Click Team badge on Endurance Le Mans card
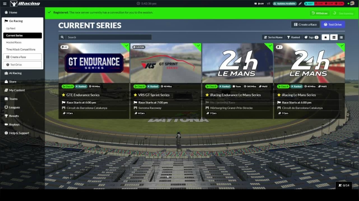 (237, 87)
